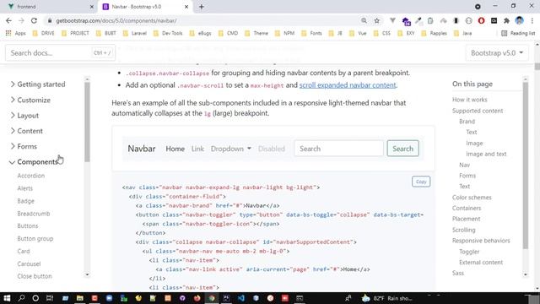Click the main page vertical scrollbar

tap(537, 66)
